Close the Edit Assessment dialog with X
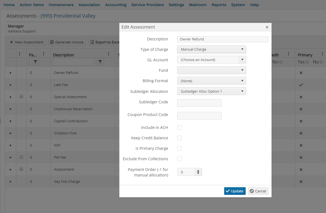Viewport: 326px width, 213px height. tap(267, 27)
